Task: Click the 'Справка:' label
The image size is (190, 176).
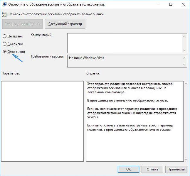Action: point(93,73)
